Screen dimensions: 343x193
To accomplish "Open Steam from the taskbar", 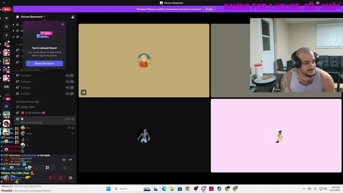I will (219, 189).
